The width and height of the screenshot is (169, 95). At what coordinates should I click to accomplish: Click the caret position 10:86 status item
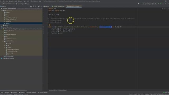[x=133, y=94]
